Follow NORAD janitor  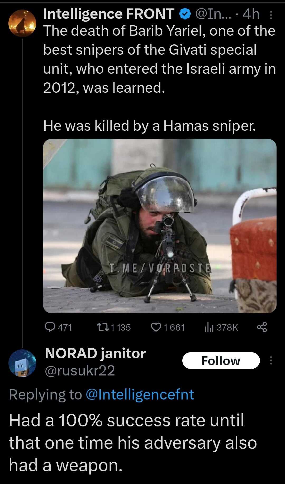click(x=221, y=360)
